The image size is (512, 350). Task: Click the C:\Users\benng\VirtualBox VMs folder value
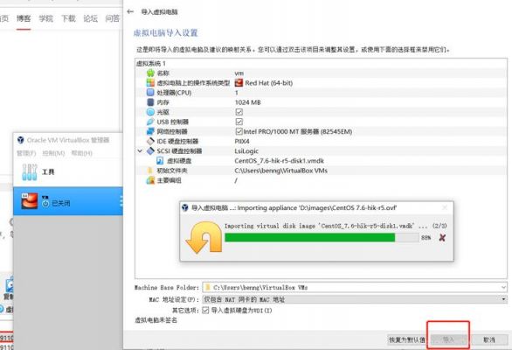pyautogui.click(x=280, y=171)
